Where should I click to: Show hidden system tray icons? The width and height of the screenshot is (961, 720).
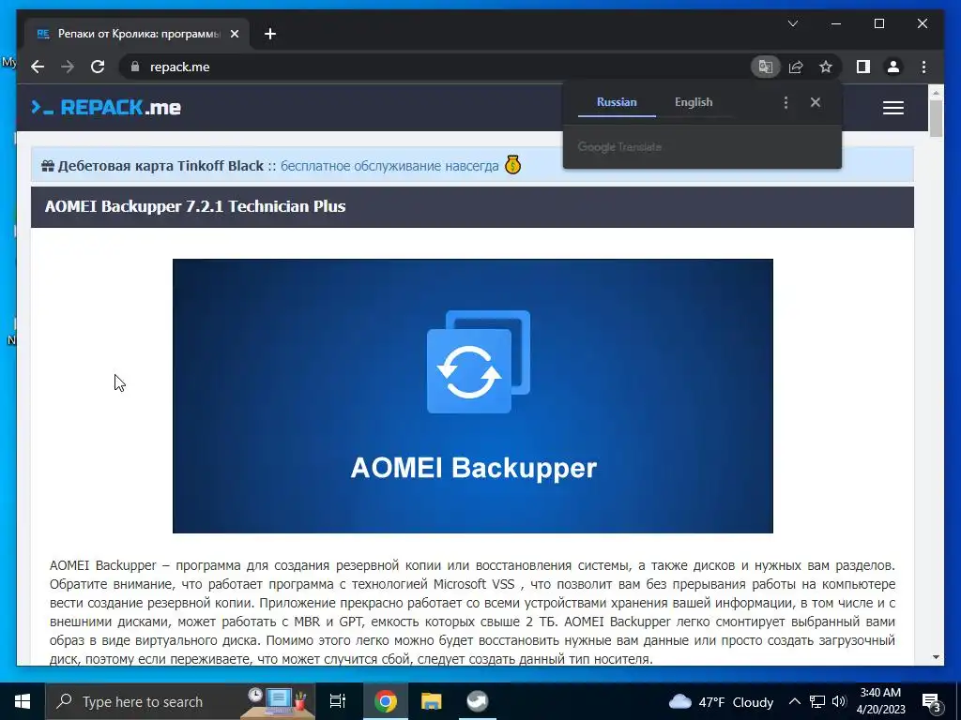pos(794,701)
